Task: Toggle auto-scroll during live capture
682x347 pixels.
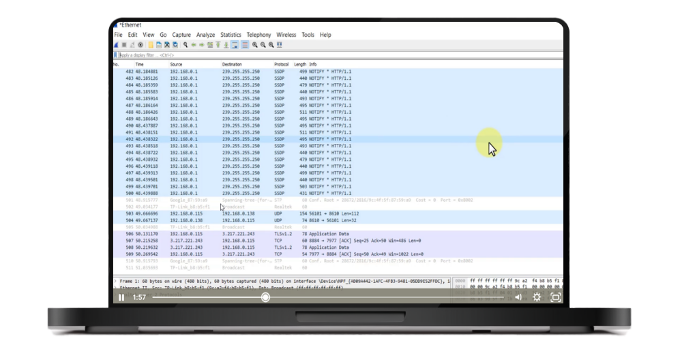Action: coord(235,45)
